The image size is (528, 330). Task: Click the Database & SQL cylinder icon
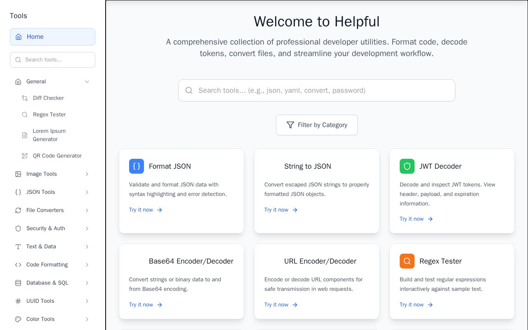[18, 283]
